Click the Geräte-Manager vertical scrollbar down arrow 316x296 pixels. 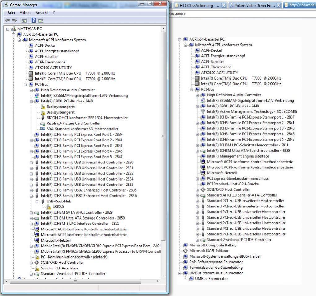[164, 276]
